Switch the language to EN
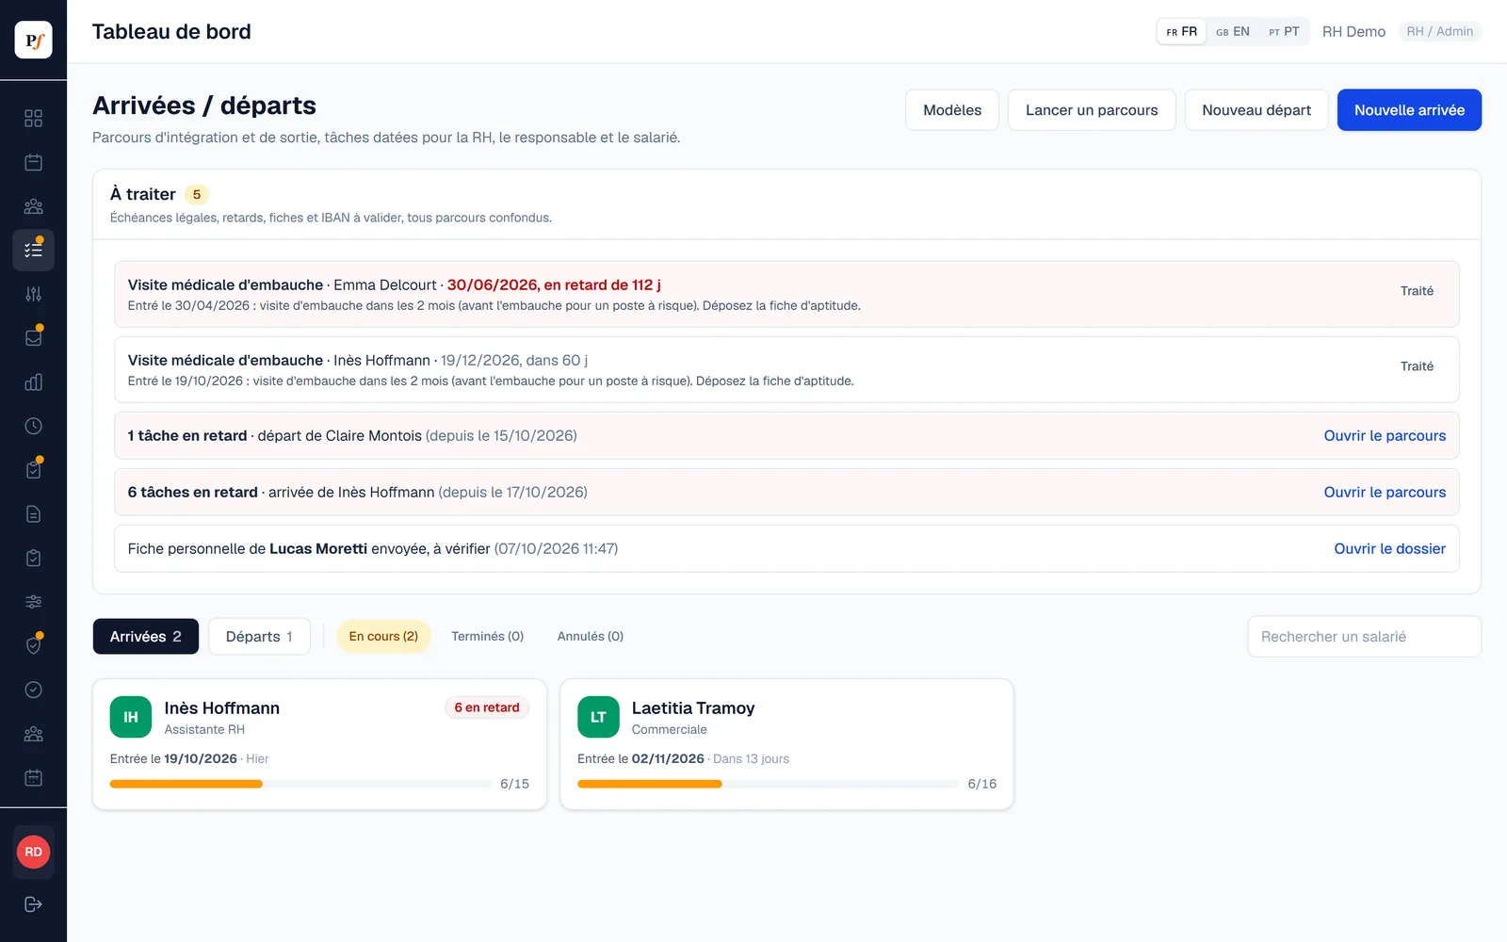 (x=1232, y=31)
